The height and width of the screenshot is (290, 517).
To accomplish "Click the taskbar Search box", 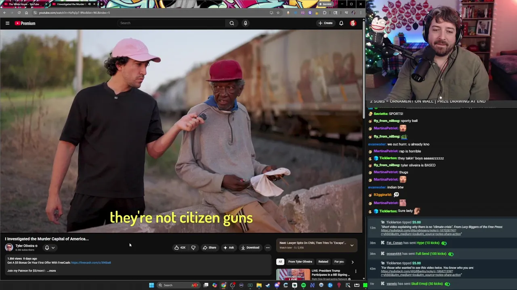I will coord(178,285).
